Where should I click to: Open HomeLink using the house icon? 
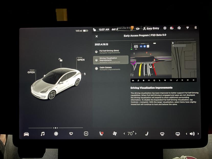(178, 28)
